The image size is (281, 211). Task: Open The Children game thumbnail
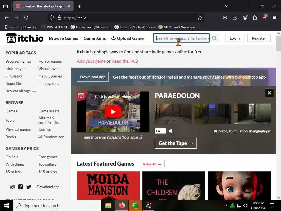pos(174,186)
